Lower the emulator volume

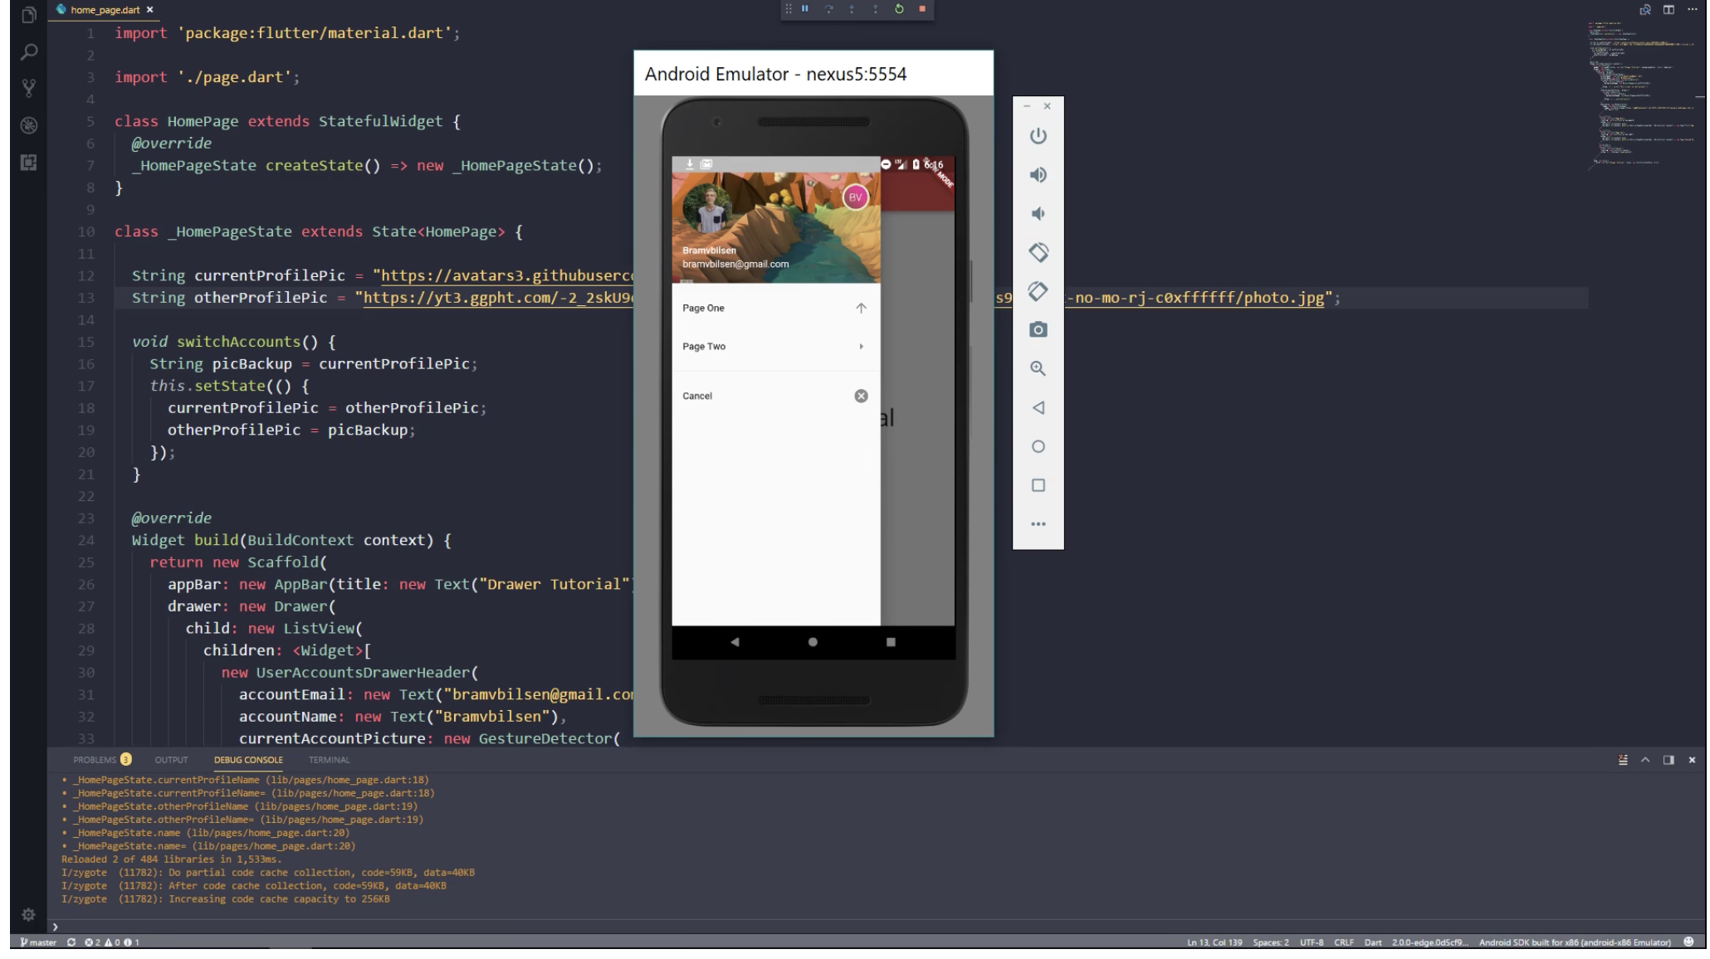pyautogui.click(x=1038, y=213)
